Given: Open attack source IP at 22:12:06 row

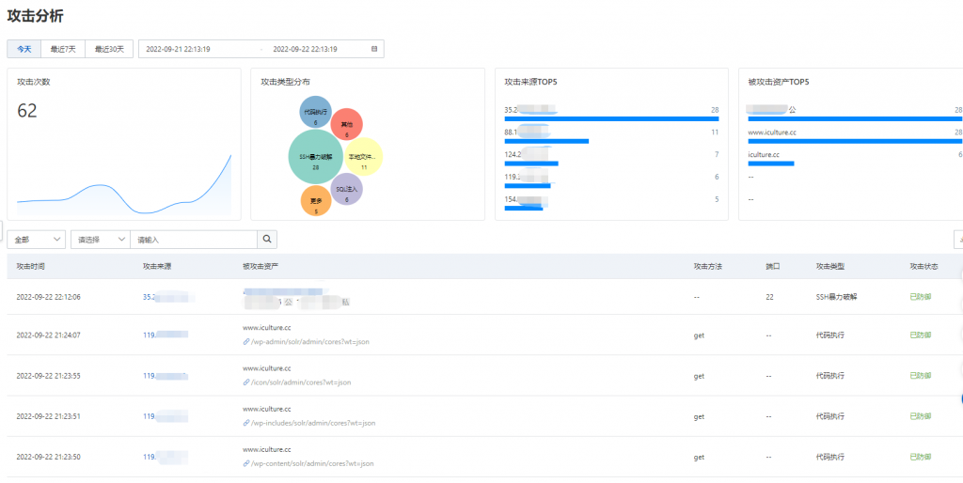Looking at the screenshot, I should [x=169, y=297].
